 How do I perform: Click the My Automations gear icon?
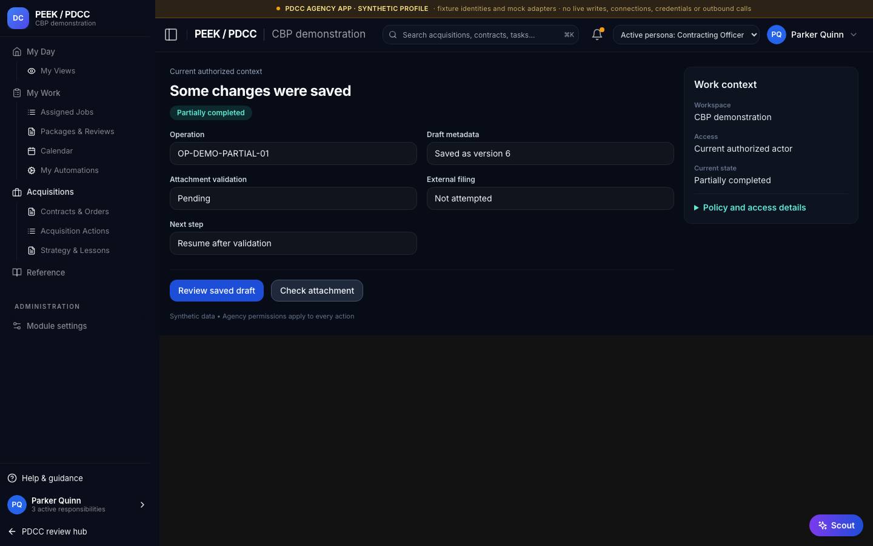pos(32,170)
